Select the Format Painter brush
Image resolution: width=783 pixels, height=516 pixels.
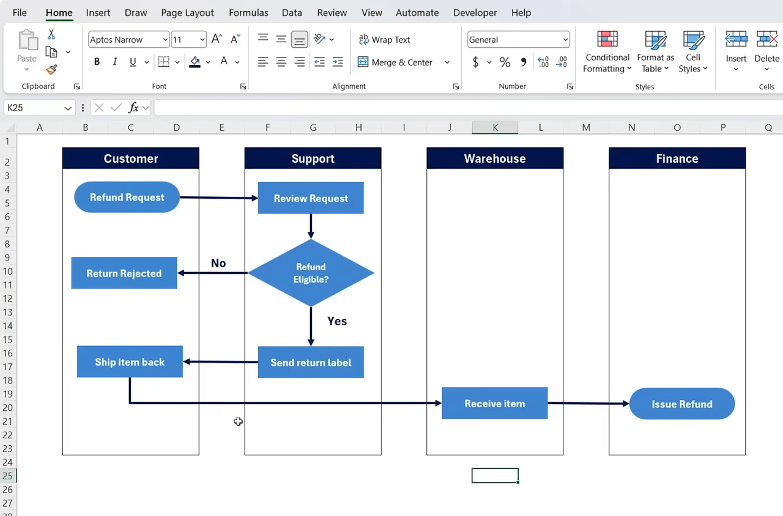tap(51, 70)
